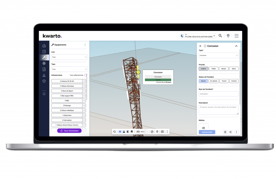Open the Equipements wrench tab in sidebar
This screenshot has width=276, height=179.
[x=44, y=58]
